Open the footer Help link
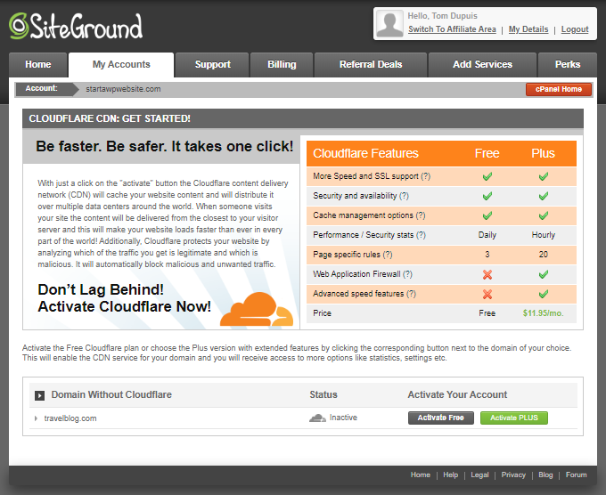The height and width of the screenshot is (495, 606). click(x=450, y=475)
